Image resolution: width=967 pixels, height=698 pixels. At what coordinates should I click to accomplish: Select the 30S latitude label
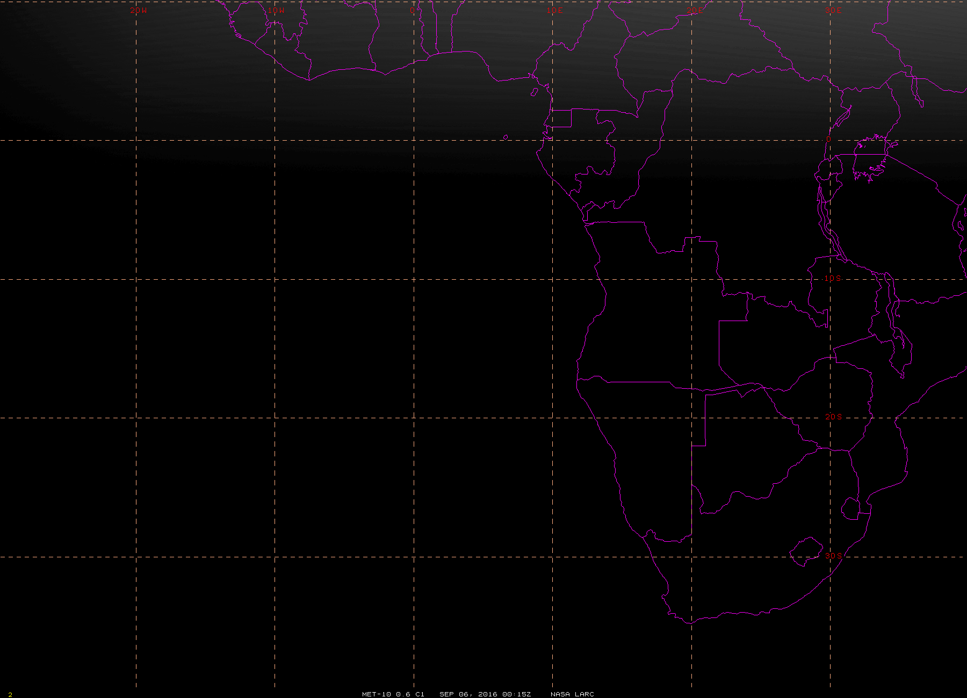[x=833, y=556]
